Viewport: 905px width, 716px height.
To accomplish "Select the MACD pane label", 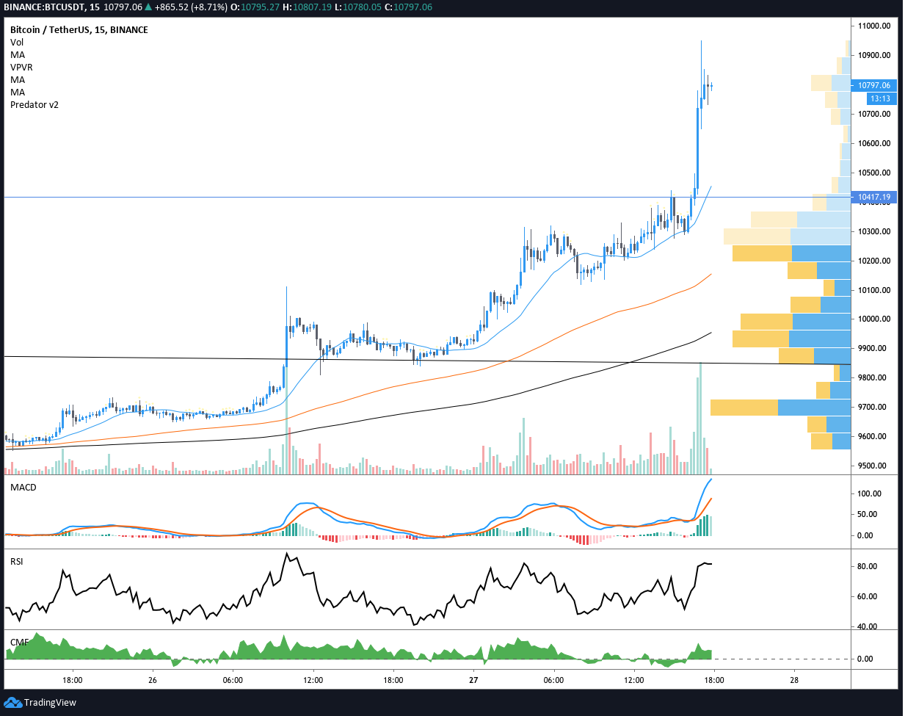I will coord(23,488).
